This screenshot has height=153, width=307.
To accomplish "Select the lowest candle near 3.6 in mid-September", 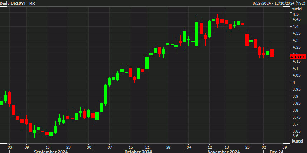I will pos(51,135).
